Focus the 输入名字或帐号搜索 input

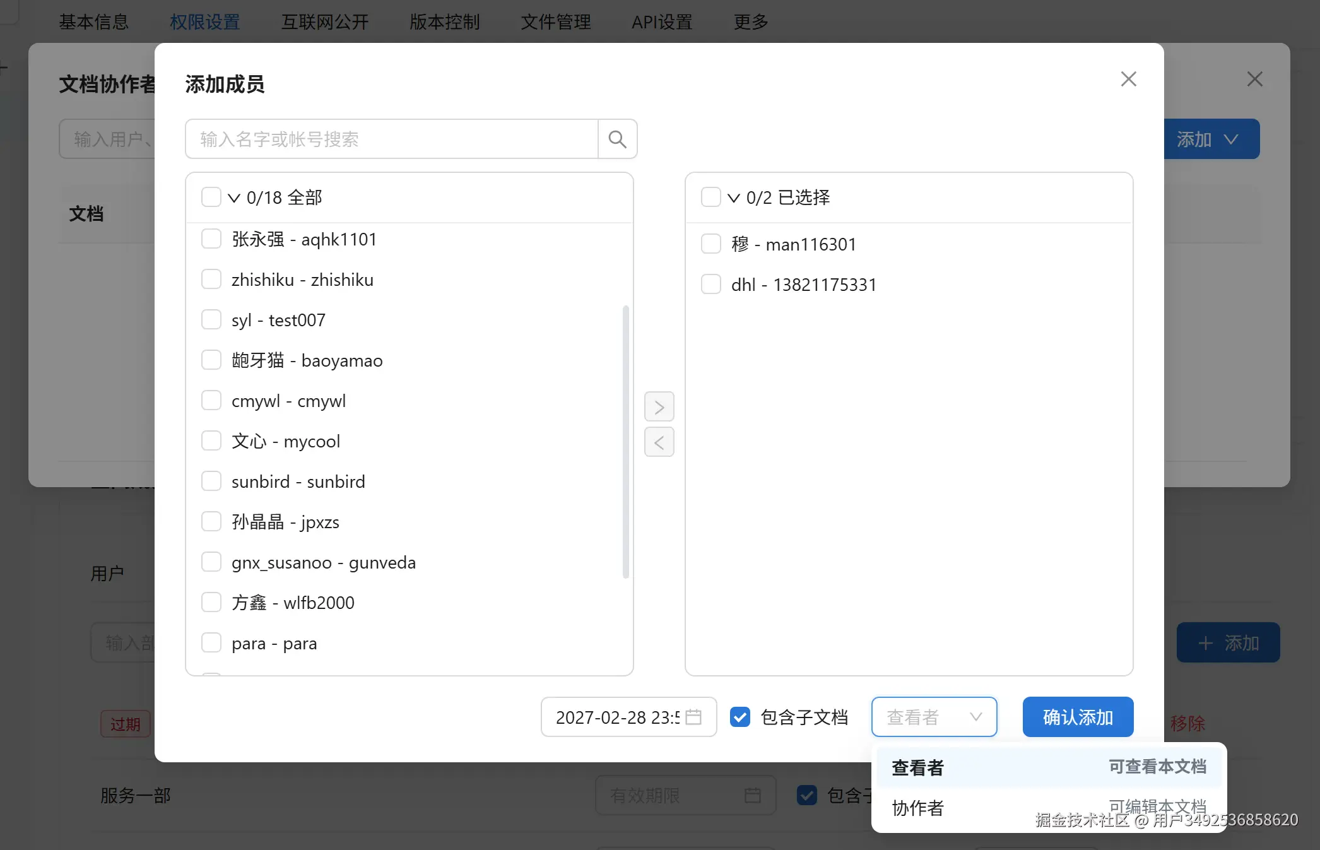[391, 139]
